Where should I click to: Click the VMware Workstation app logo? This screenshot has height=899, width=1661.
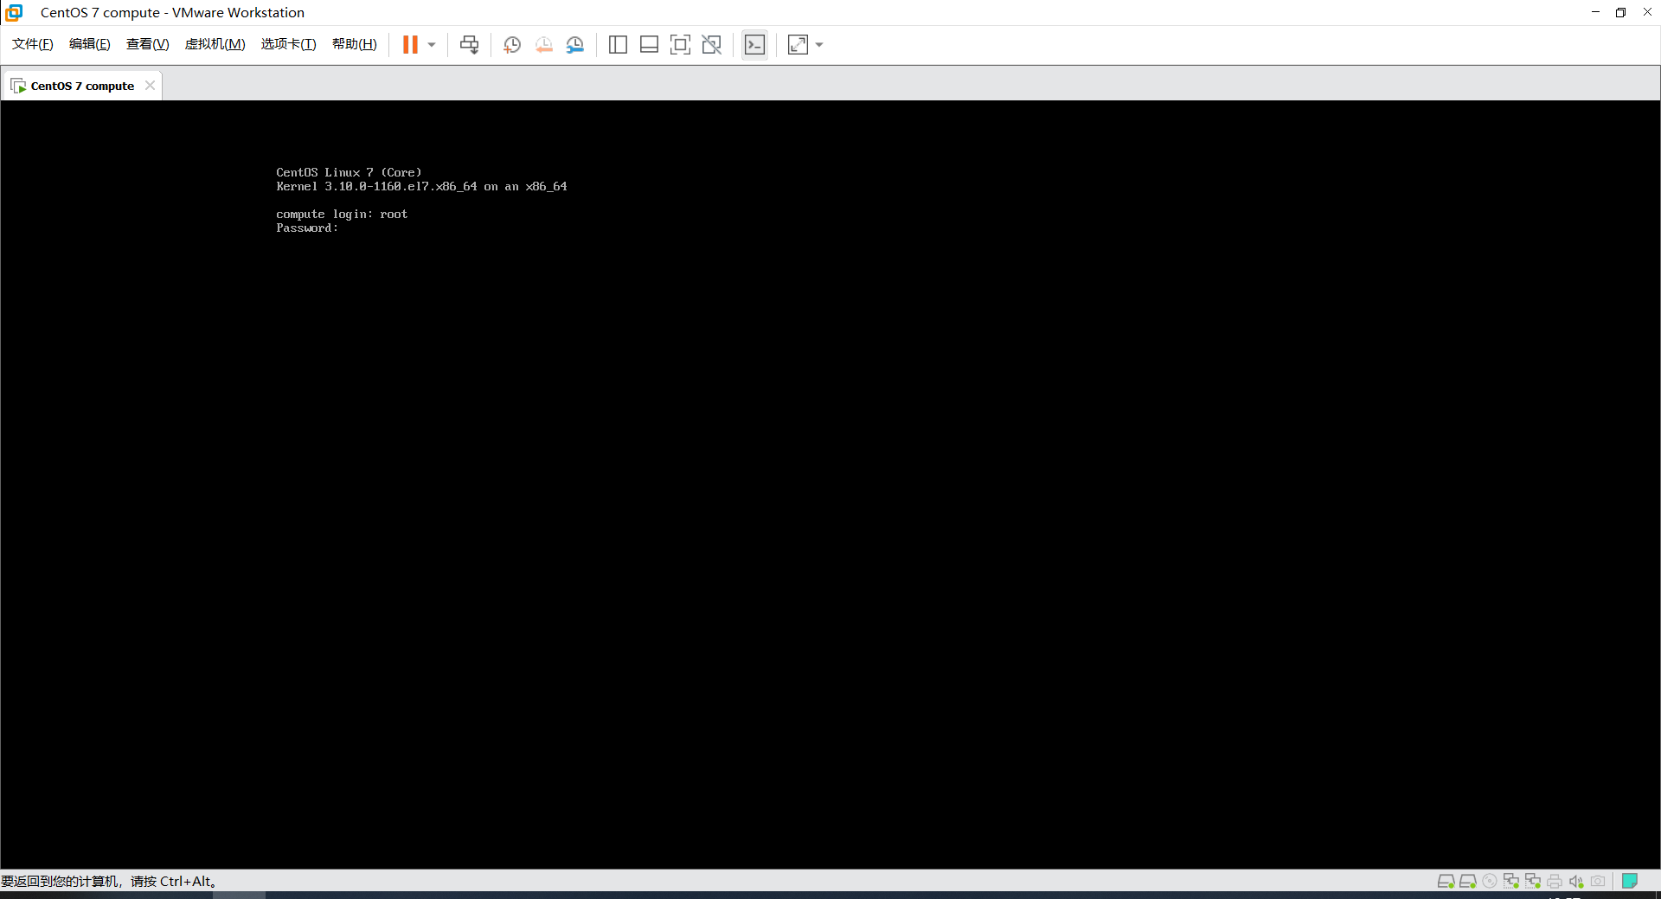point(14,12)
